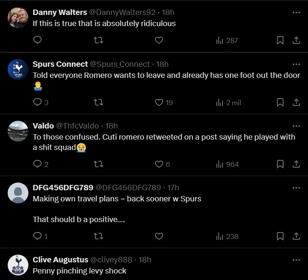Open more options menu for Valdo's tweet
The width and height of the screenshot is (308, 280).
(x=296, y=126)
